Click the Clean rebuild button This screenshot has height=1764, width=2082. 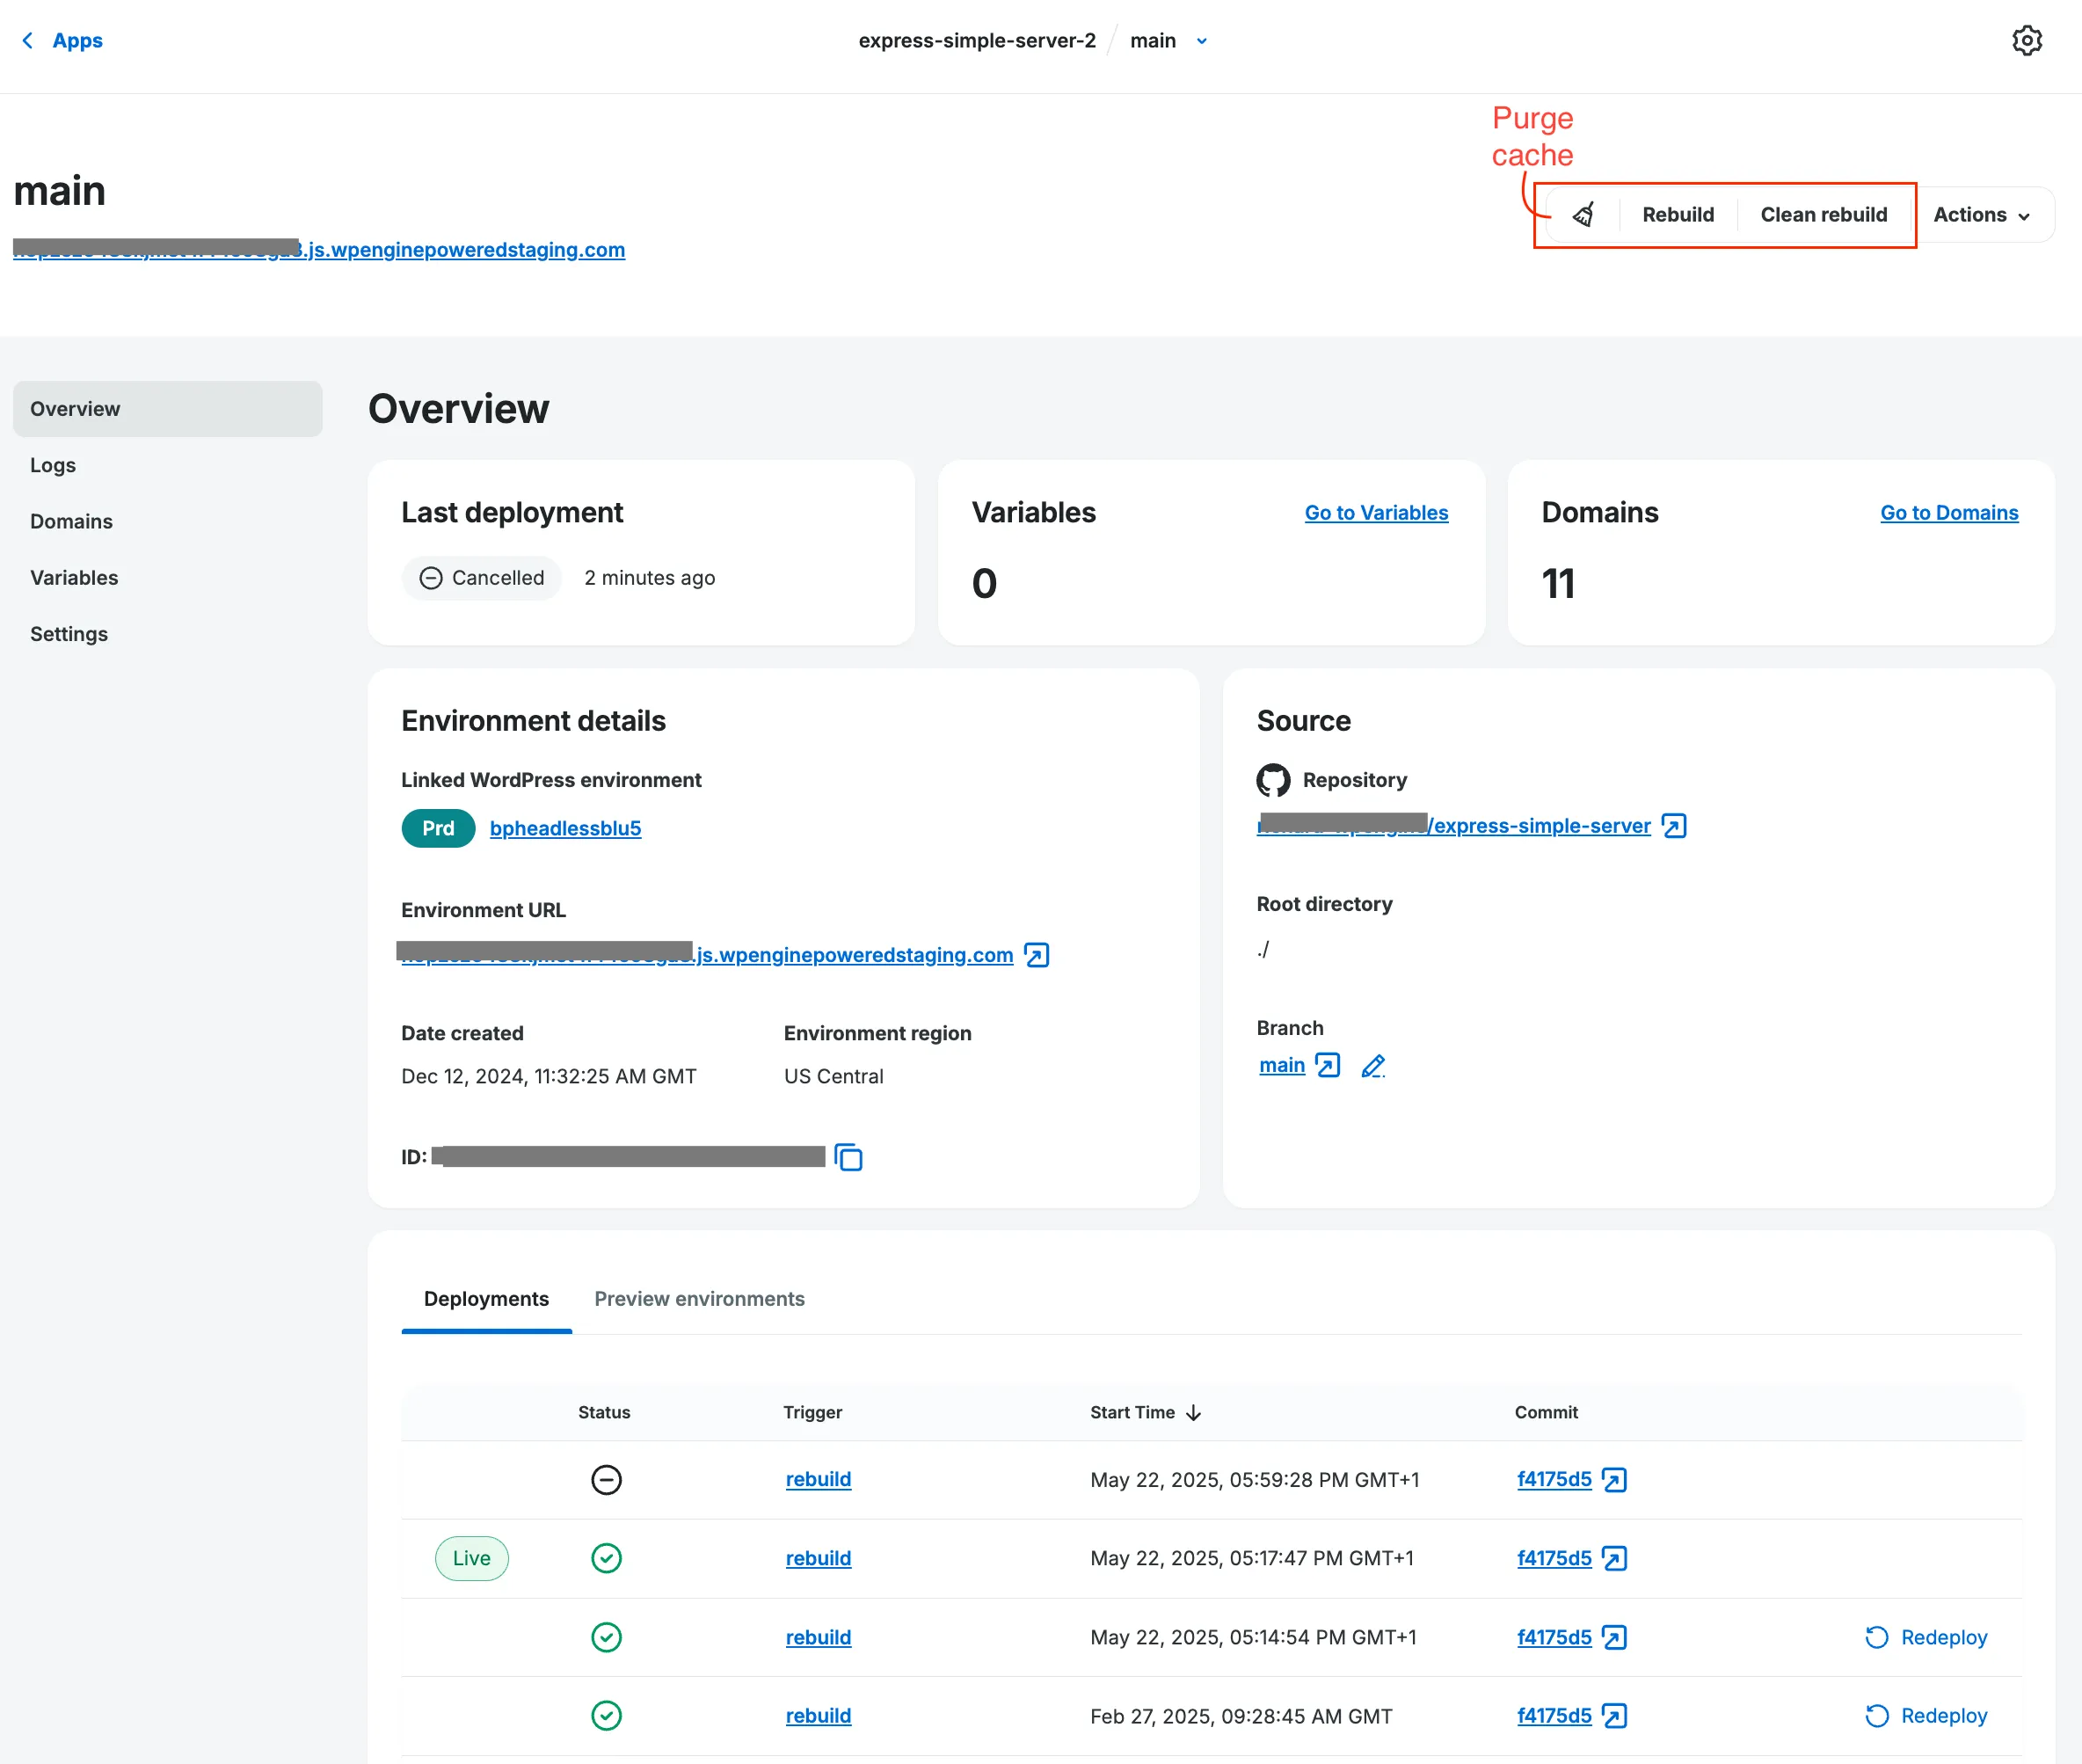1823,215
